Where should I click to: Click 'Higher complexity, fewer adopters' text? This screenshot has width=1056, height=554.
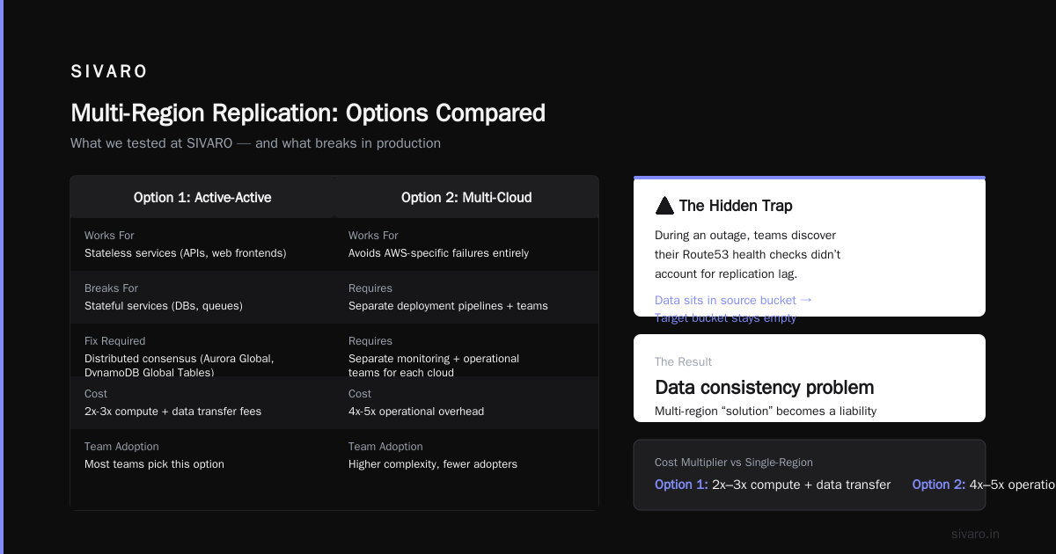(433, 464)
